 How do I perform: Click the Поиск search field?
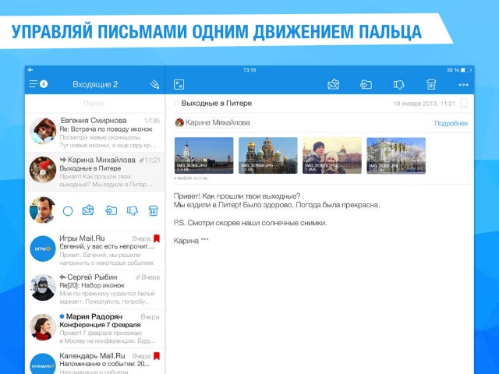click(95, 103)
